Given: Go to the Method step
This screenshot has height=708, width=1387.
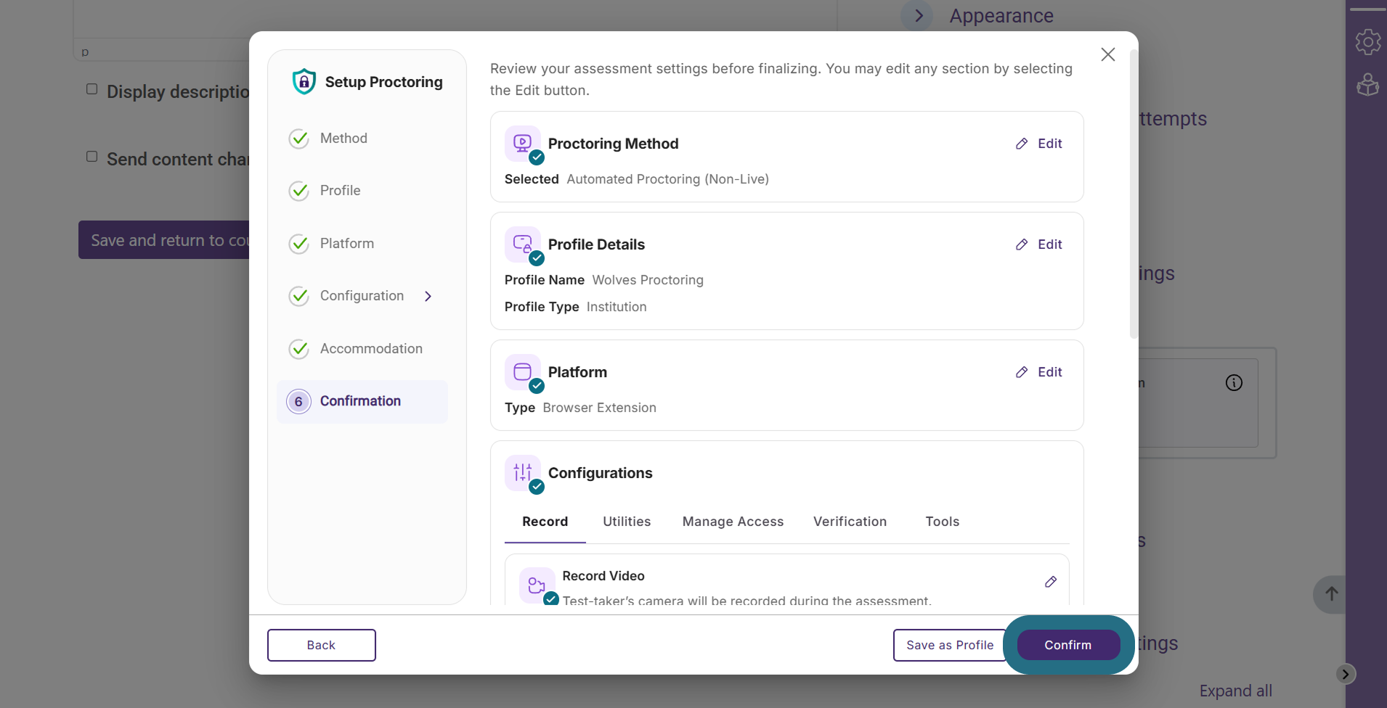Looking at the screenshot, I should (x=343, y=139).
